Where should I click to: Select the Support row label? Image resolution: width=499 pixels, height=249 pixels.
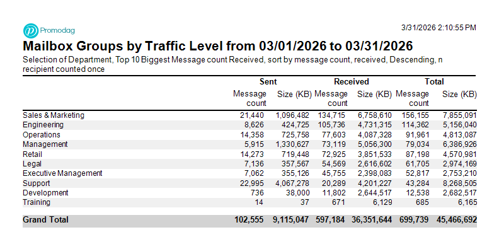click(37, 183)
